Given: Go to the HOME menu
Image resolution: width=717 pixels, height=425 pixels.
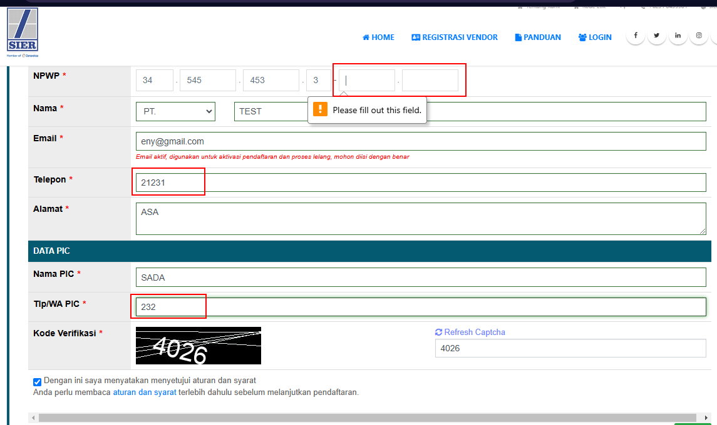Looking at the screenshot, I should pyautogui.click(x=378, y=37).
